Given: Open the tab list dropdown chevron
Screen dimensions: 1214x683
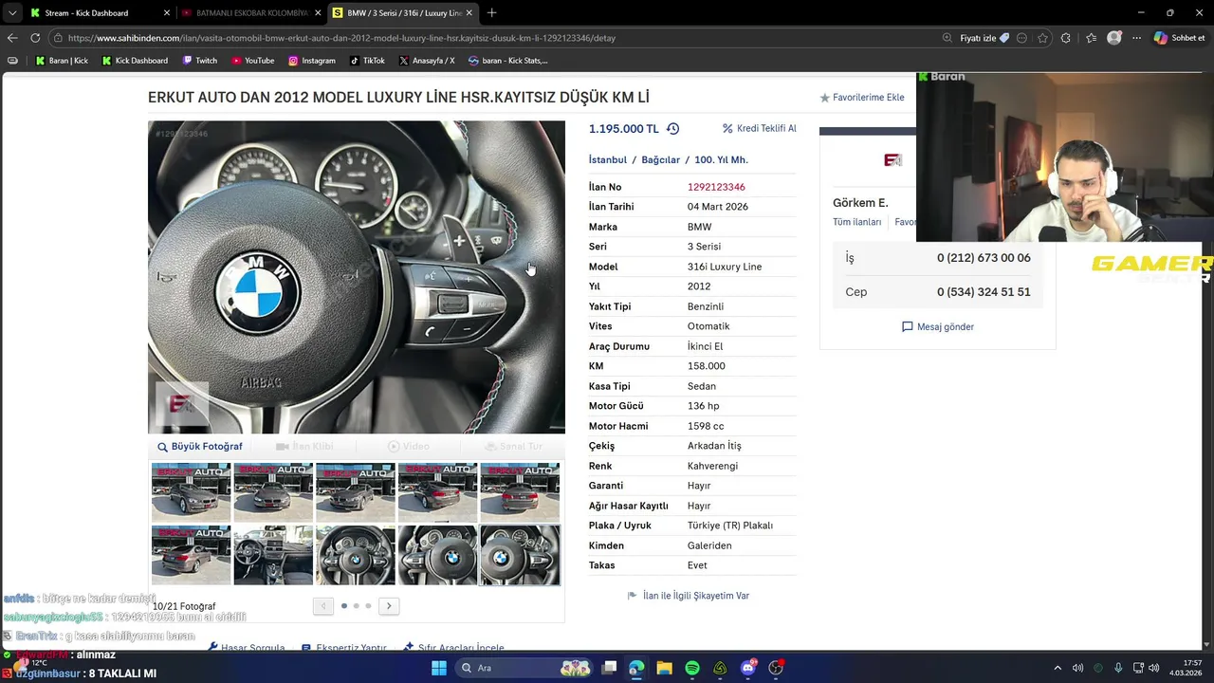Looking at the screenshot, I should tap(10, 13).
